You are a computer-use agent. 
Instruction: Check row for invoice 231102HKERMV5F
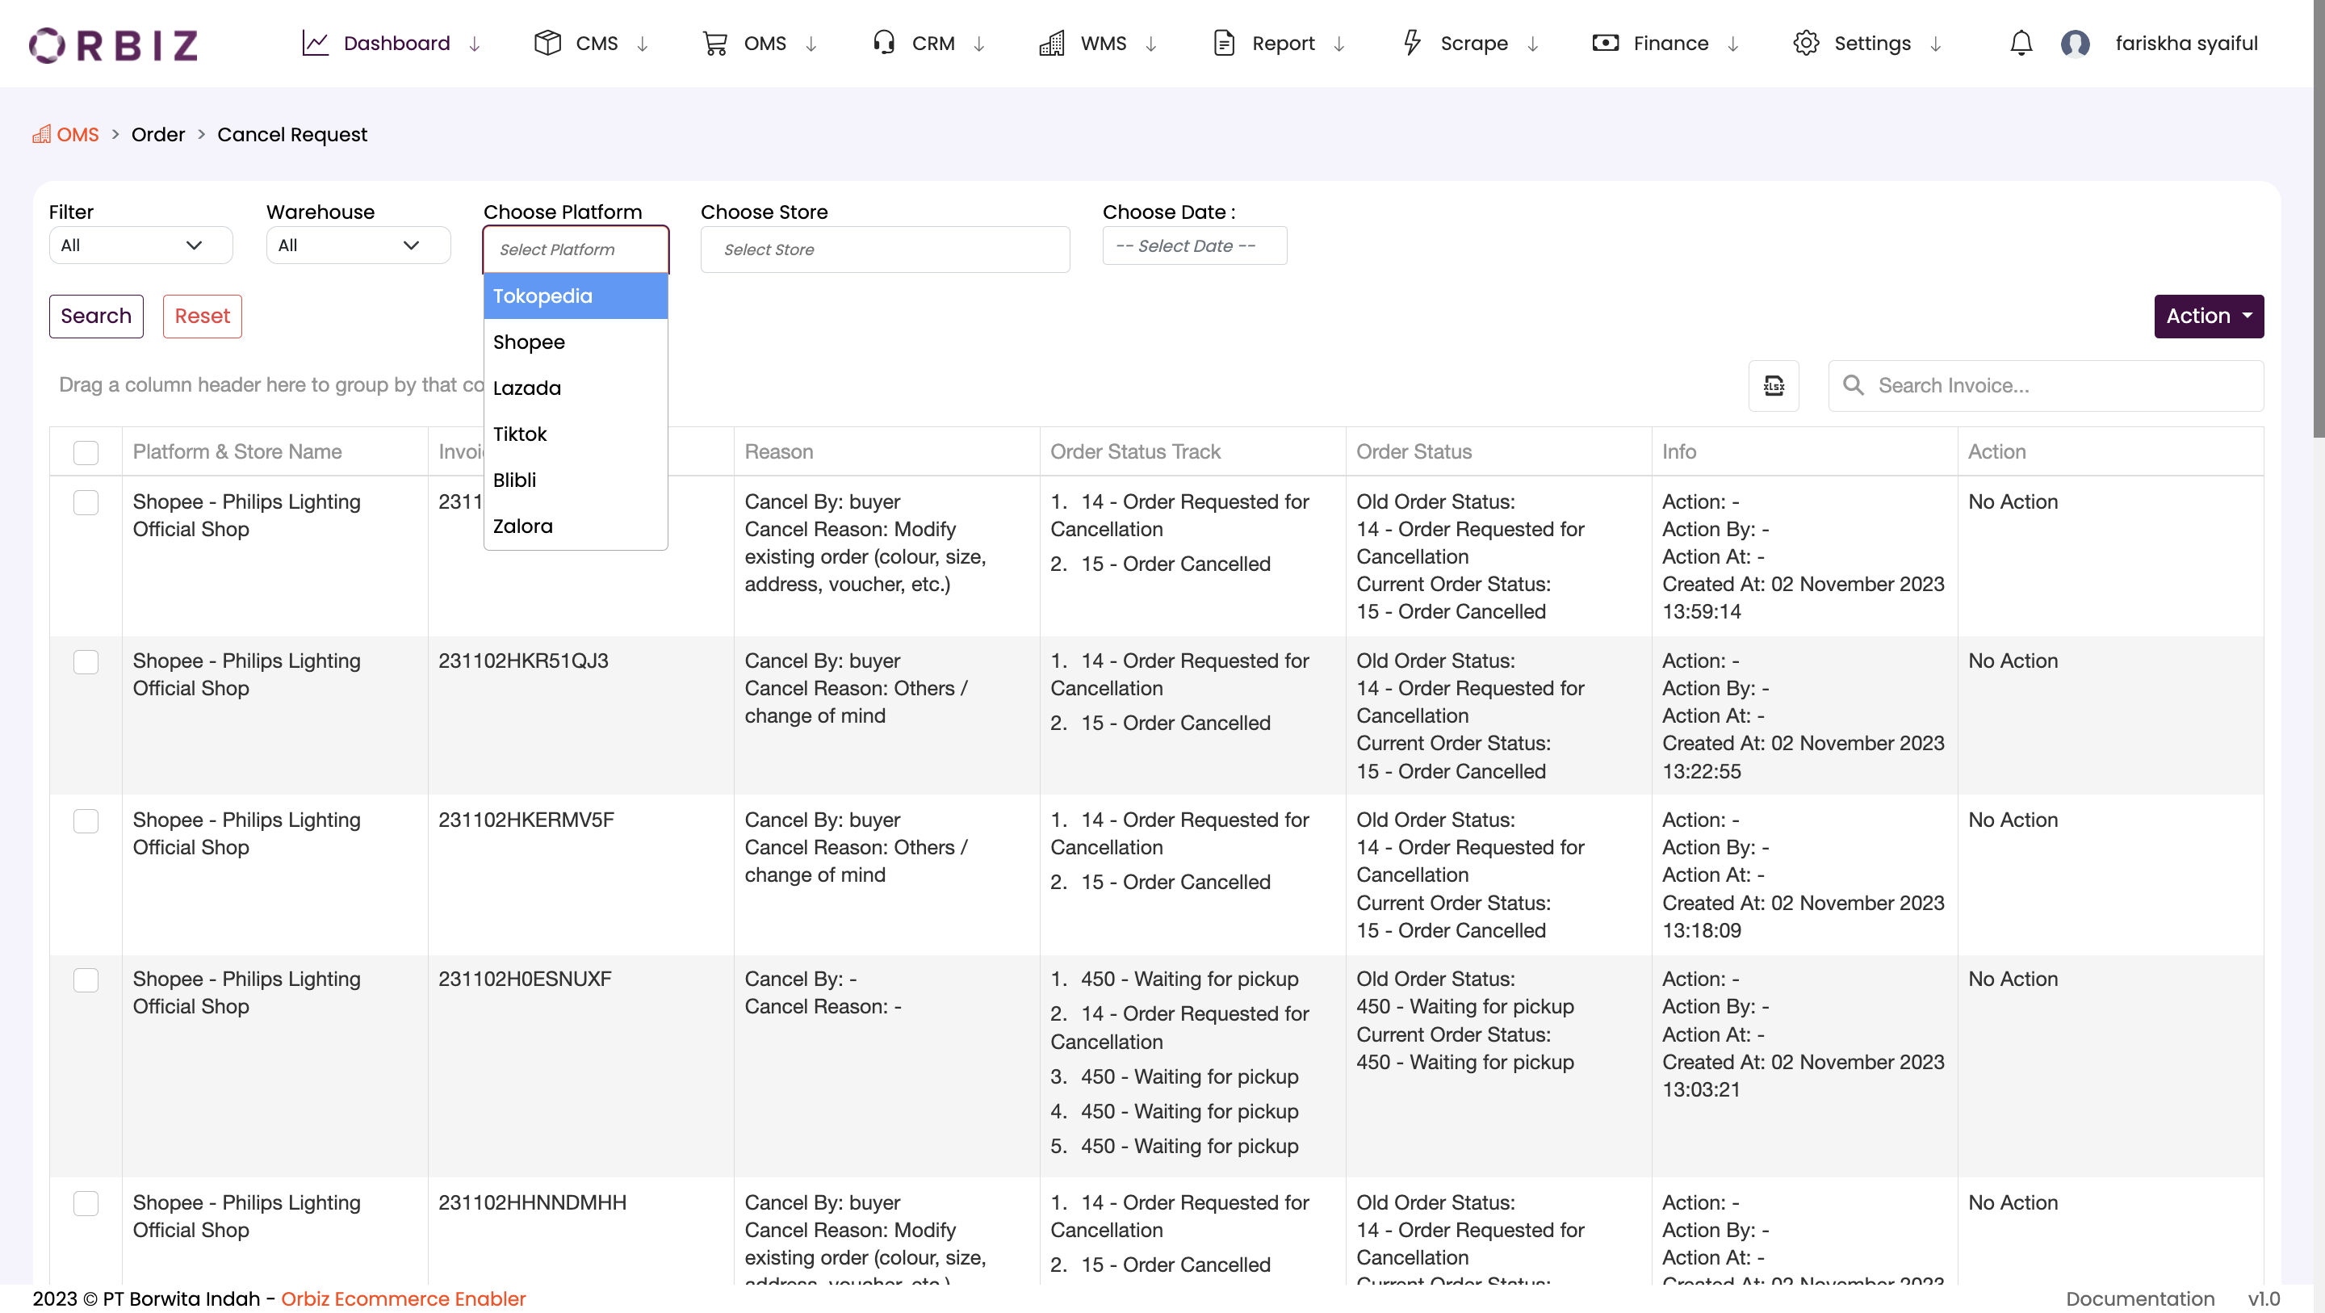86,821
